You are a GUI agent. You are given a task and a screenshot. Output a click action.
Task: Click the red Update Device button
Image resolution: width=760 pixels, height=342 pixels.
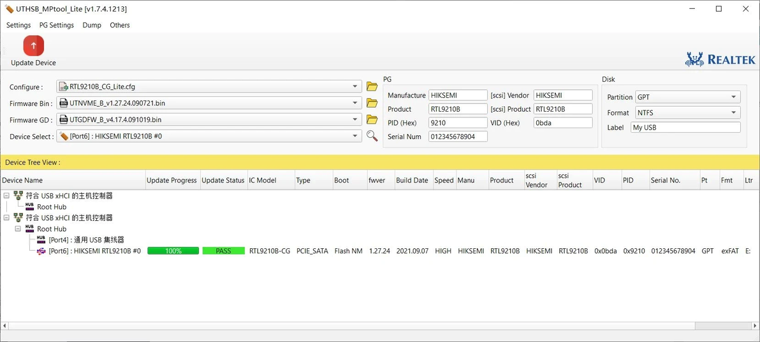click(33, 45)
